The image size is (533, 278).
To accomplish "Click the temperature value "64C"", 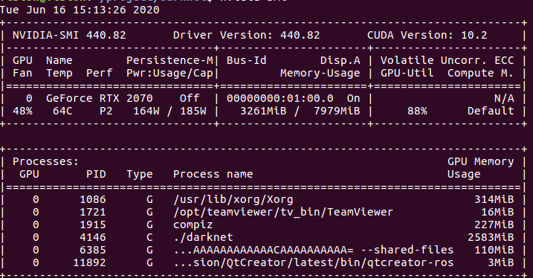I will [62, 111].
